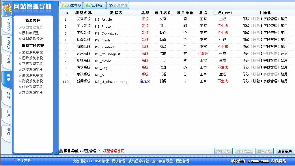Go to the 插件 side tab

tap(9, 131)
